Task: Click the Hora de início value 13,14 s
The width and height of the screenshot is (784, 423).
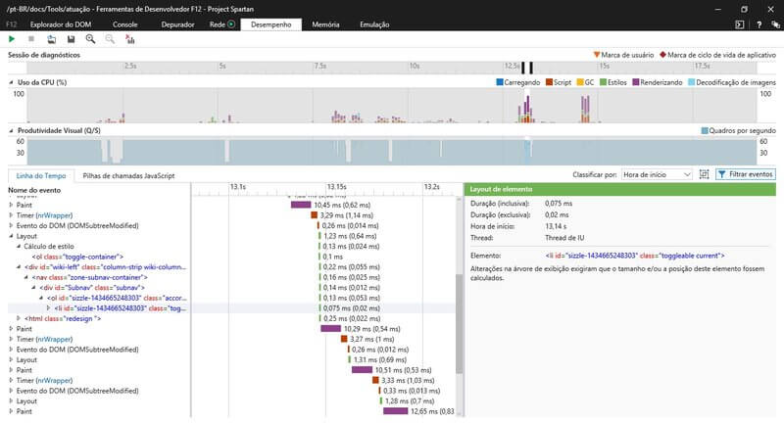Action: pos(556,227)
